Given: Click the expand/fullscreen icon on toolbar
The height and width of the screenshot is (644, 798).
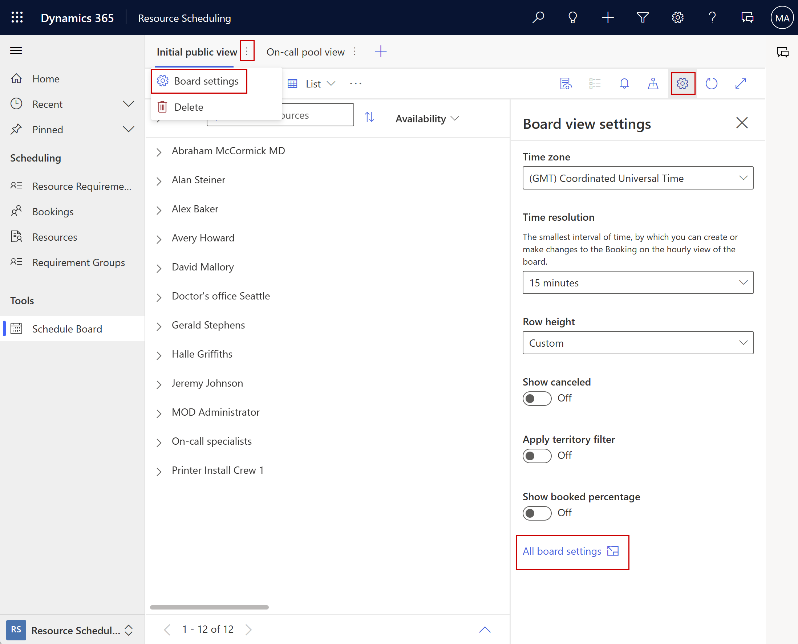Looking at the screenshot, I should point(741,83).
